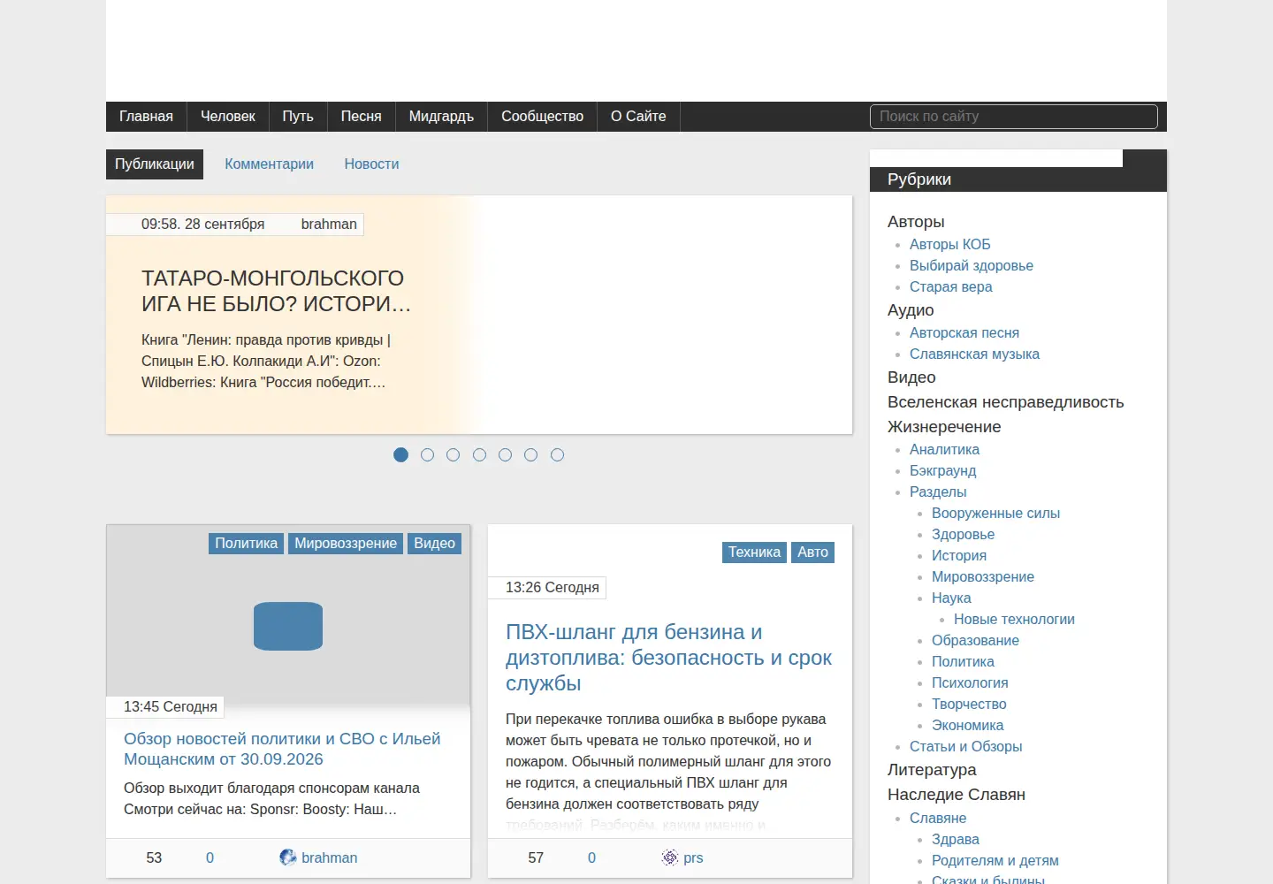Open the Экономика section link

click(967, 726)
